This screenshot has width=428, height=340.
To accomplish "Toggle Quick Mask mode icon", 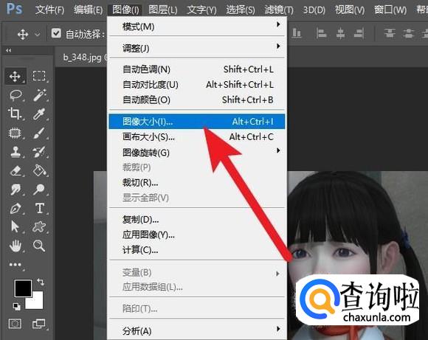I will (x=15, y=324).
